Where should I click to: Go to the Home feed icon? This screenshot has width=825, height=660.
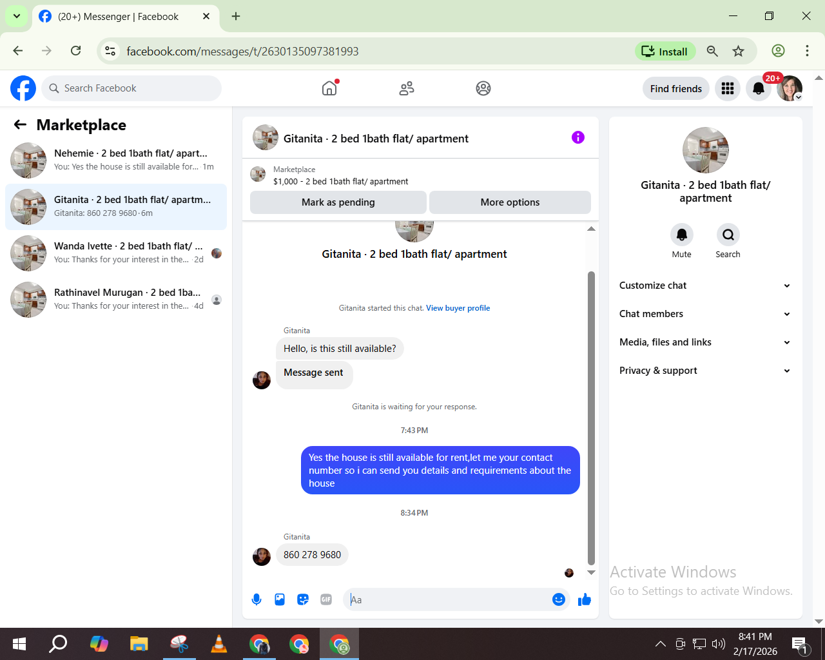pos(329,88)
